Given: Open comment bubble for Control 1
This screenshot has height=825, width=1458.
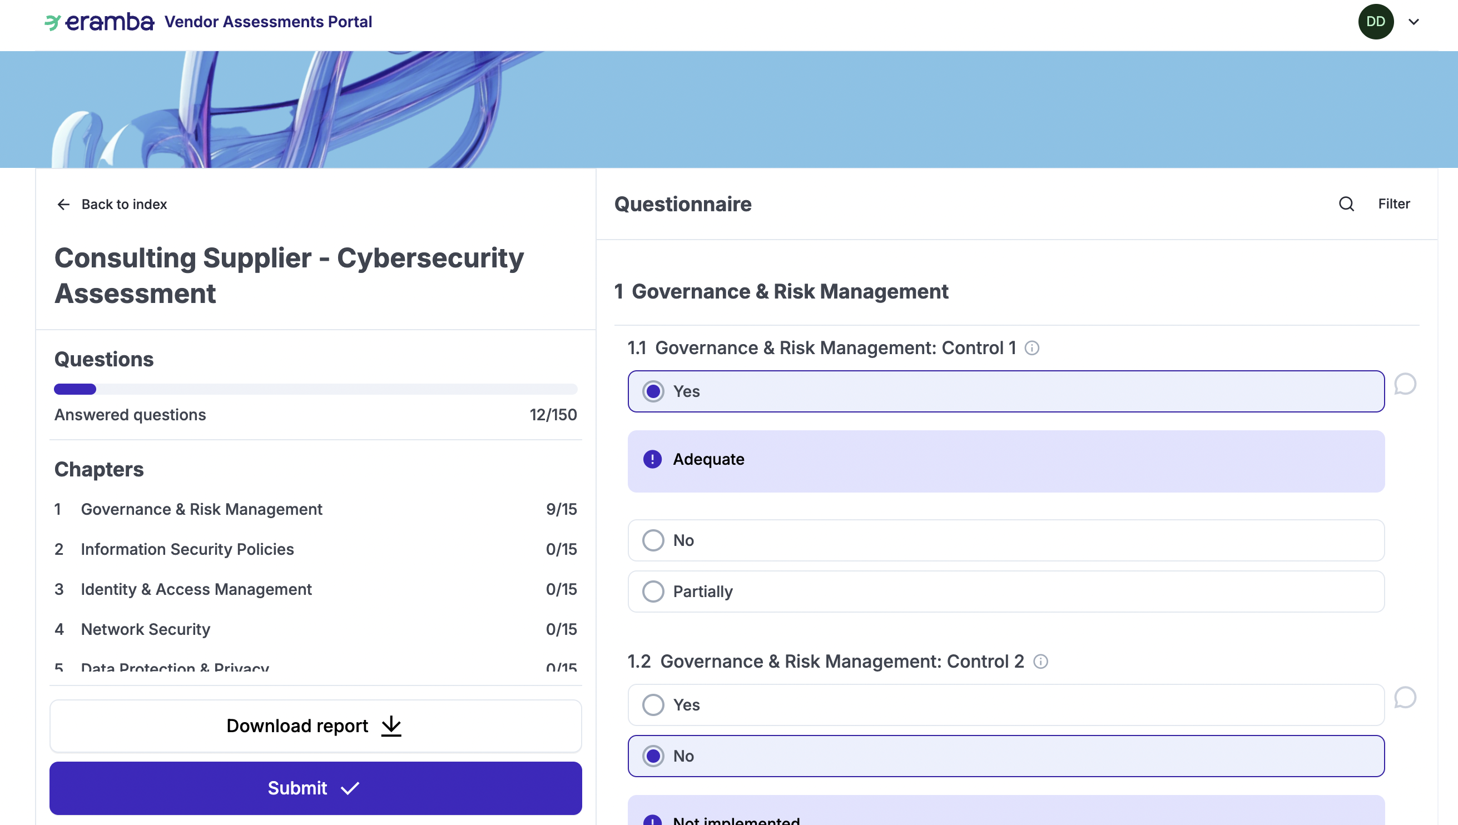Looking at the screenshot, I should (1405, 384).
